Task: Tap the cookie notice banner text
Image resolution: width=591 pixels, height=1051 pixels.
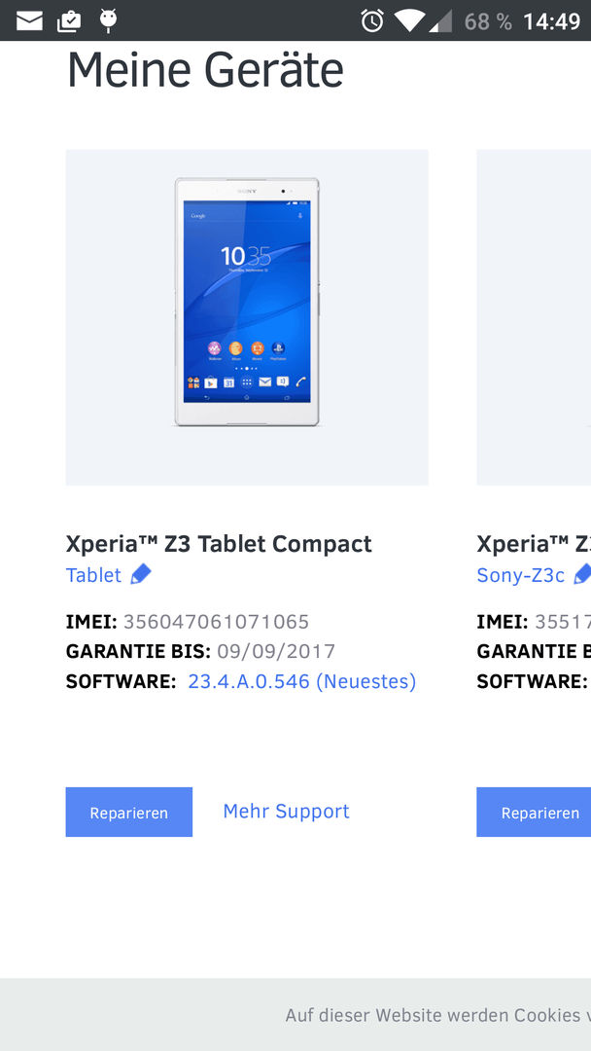Action: [437, 1015]
